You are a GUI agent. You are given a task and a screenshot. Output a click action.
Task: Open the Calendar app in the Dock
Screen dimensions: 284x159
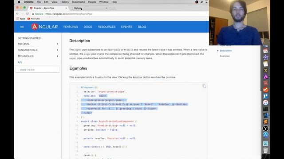tap(265, 51)
